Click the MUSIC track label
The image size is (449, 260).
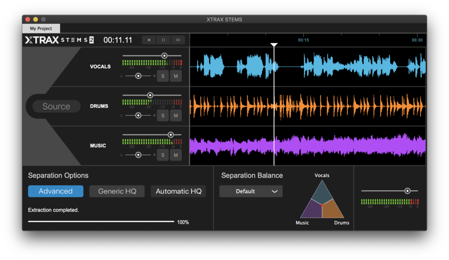pyautogui.click(x=98, y=146)
